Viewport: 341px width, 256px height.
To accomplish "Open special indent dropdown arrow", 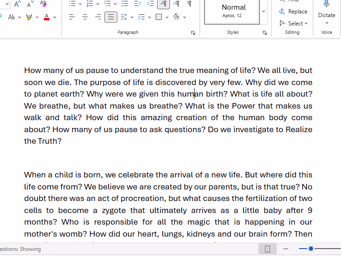I will (x=149, y=18).
